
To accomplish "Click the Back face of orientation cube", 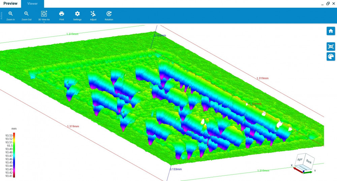I will [x=309, y=161].
